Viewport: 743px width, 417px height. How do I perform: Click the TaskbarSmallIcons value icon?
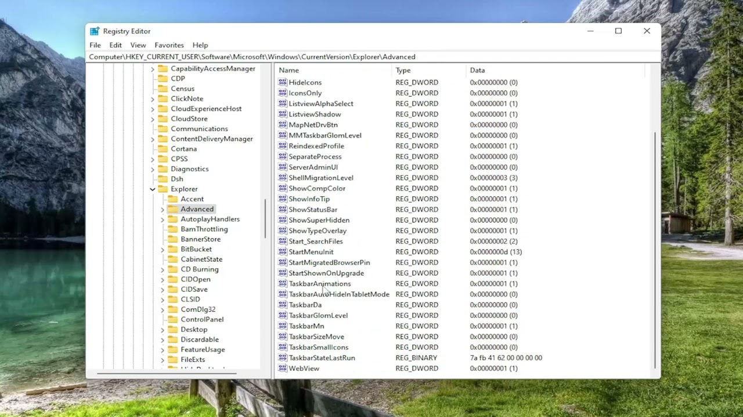tap(283, 347)
